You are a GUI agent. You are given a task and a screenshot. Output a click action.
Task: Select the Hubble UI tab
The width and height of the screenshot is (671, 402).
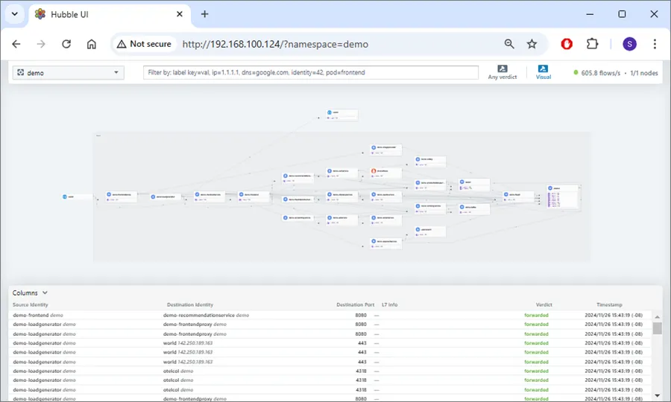(x=110, y=15)
